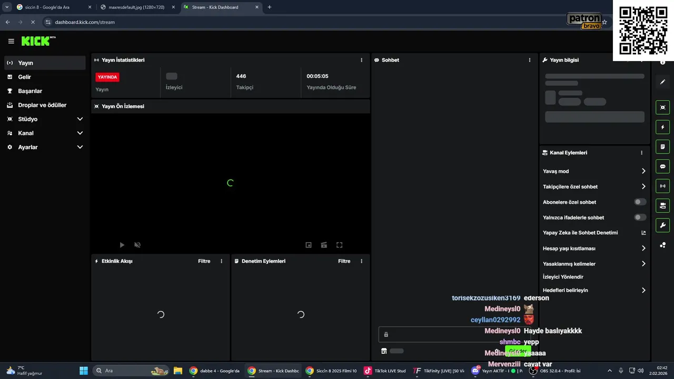Switch to maxresdefault.jpg browser tab

coord(138,7)
